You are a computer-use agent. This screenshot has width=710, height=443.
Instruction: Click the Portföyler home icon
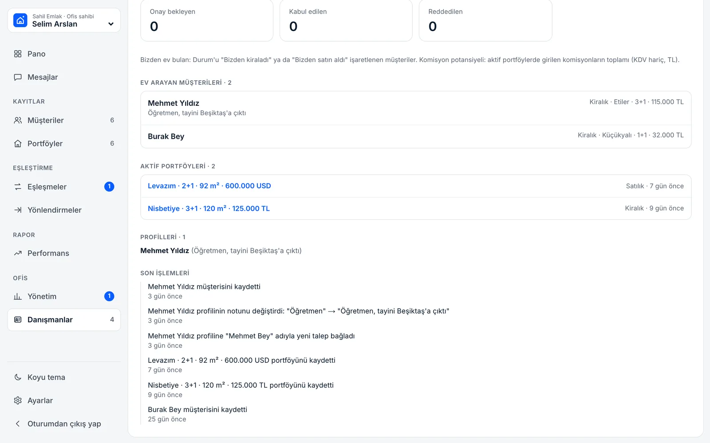click(18, 144)
